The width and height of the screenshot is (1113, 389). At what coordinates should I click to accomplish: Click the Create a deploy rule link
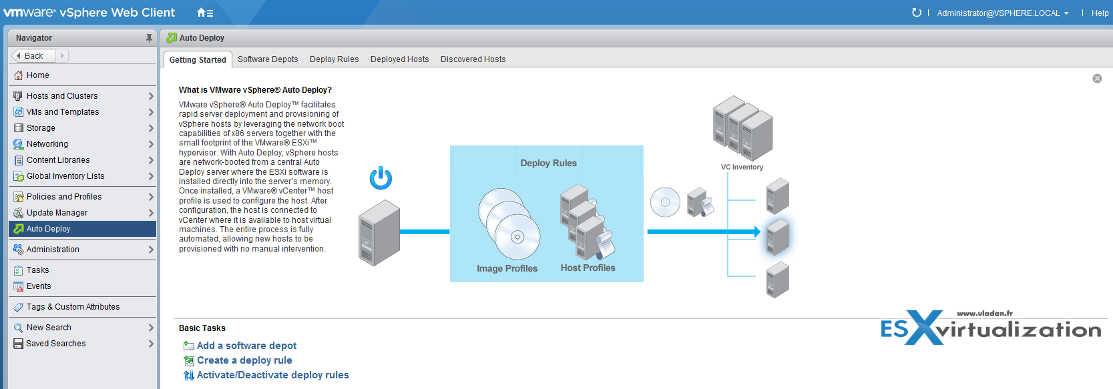coord(244,360)
